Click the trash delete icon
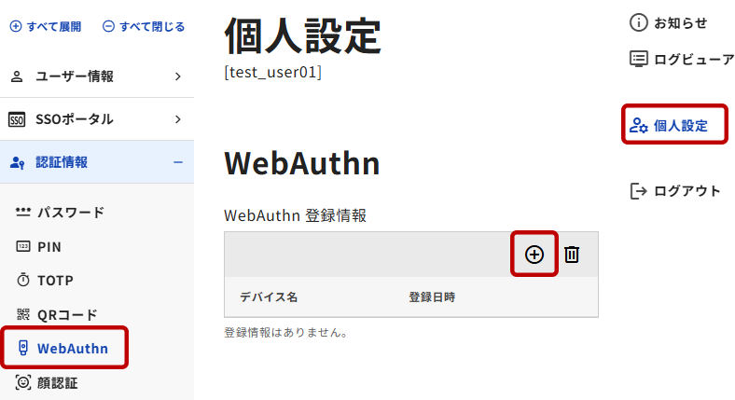Image resolution: width=735 pixels, height=400 pixels. coord(572,255)
